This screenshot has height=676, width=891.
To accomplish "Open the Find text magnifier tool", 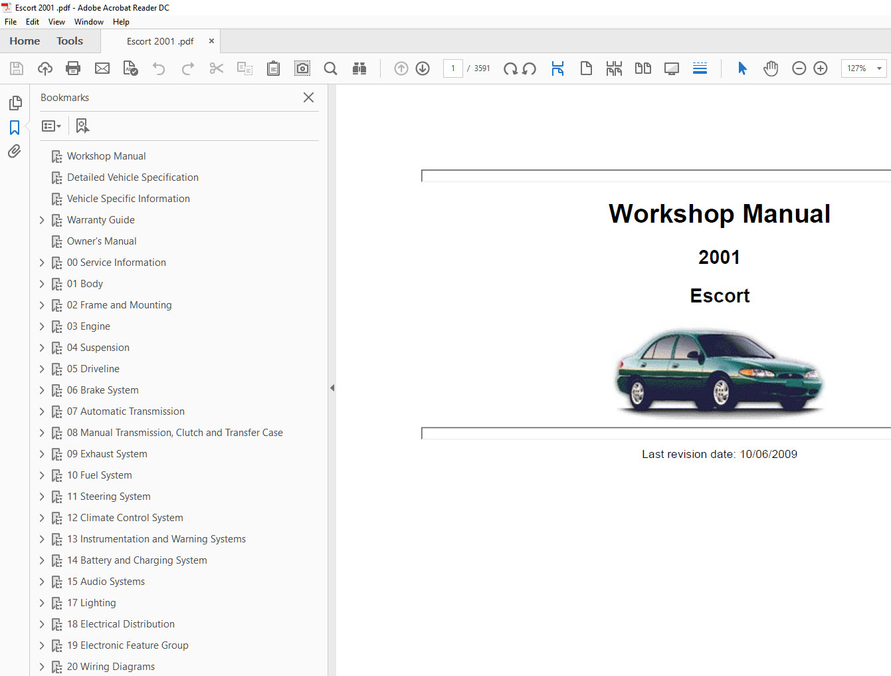I will pyautogui.click(x=330, y=68).
